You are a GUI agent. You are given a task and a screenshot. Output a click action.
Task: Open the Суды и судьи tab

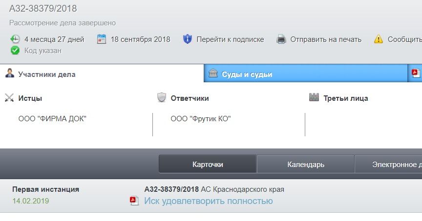click(247, 74)
